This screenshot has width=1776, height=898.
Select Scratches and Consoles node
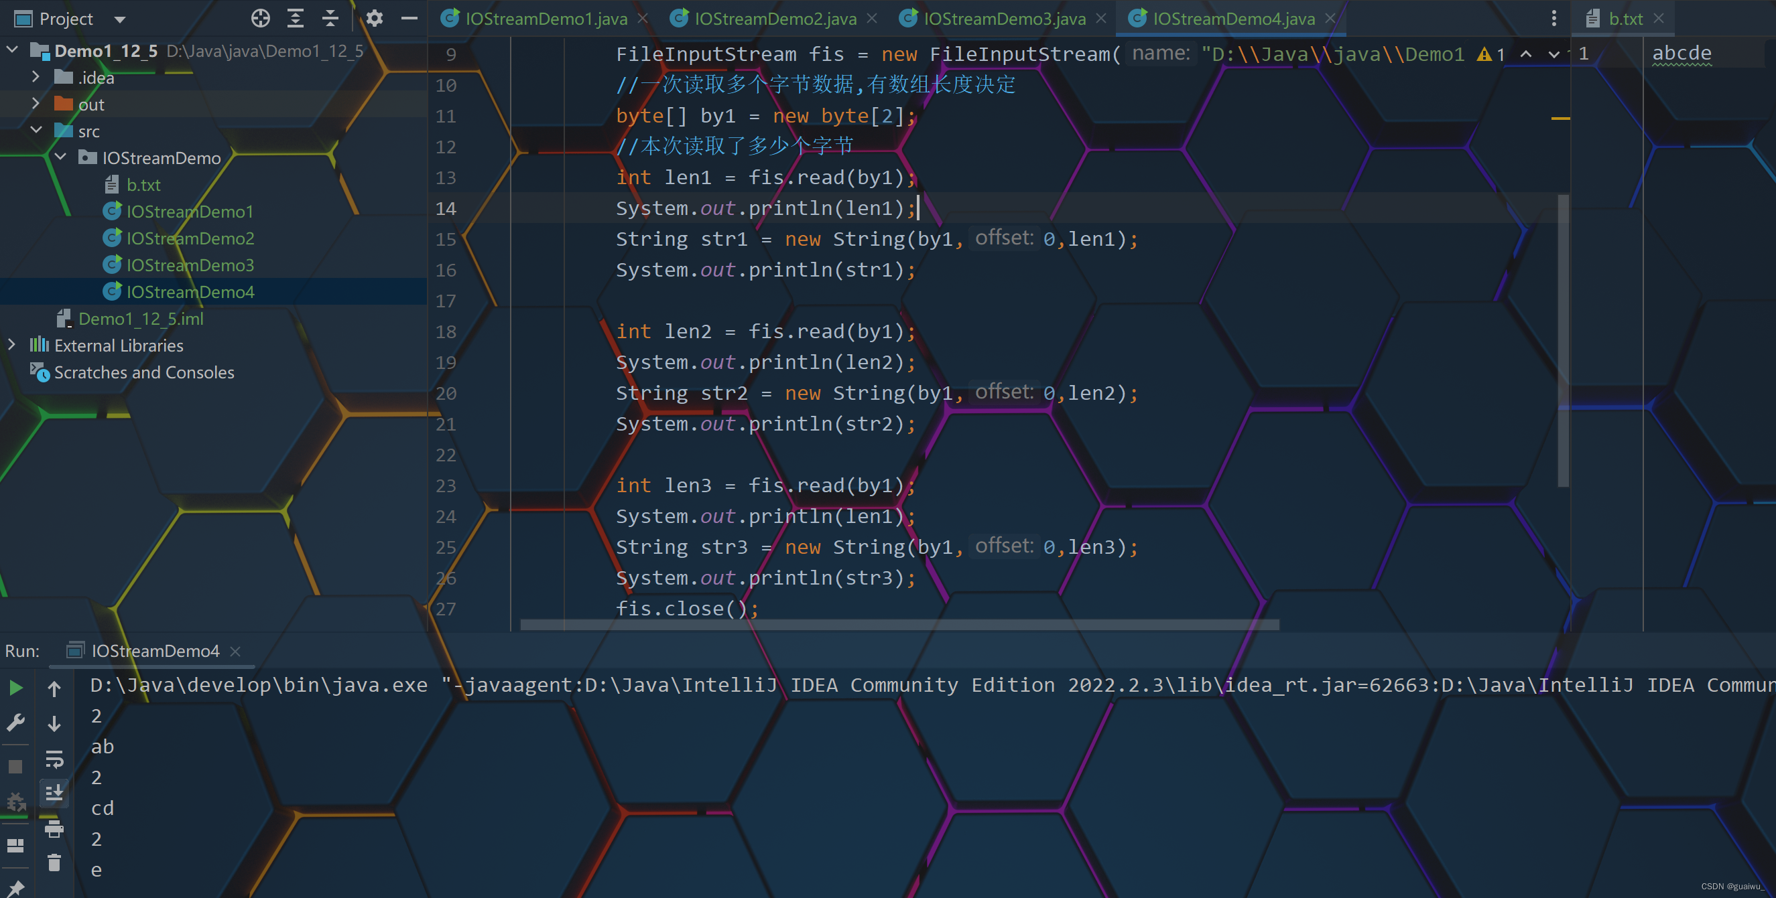tap(143, 372)
